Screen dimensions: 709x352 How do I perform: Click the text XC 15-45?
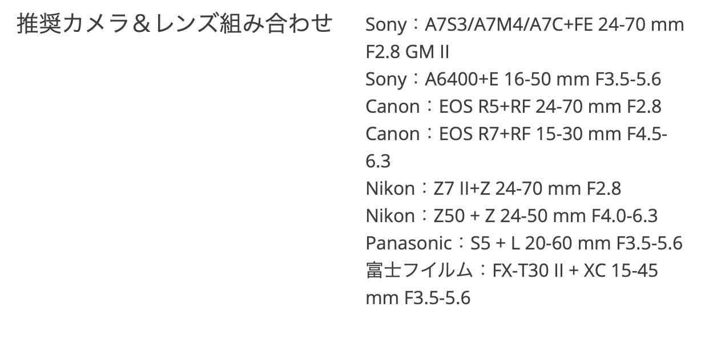point(621,271)
